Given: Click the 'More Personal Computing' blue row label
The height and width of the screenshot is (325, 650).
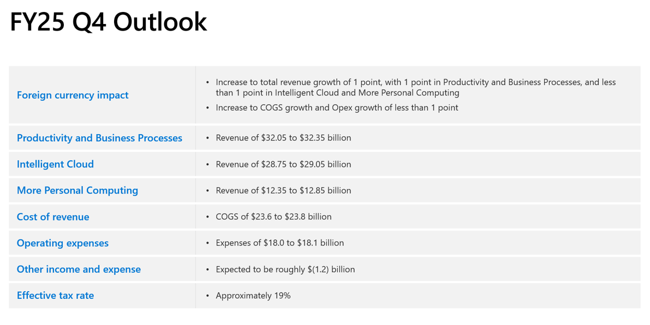Looking at the screenshot, I should click(x=77, y=190).
